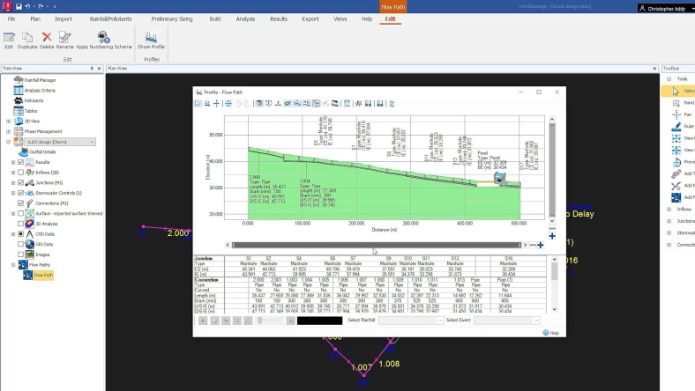Click the Christopher Addy account button
The image size is (695, 391).
[x=666, y=9]
